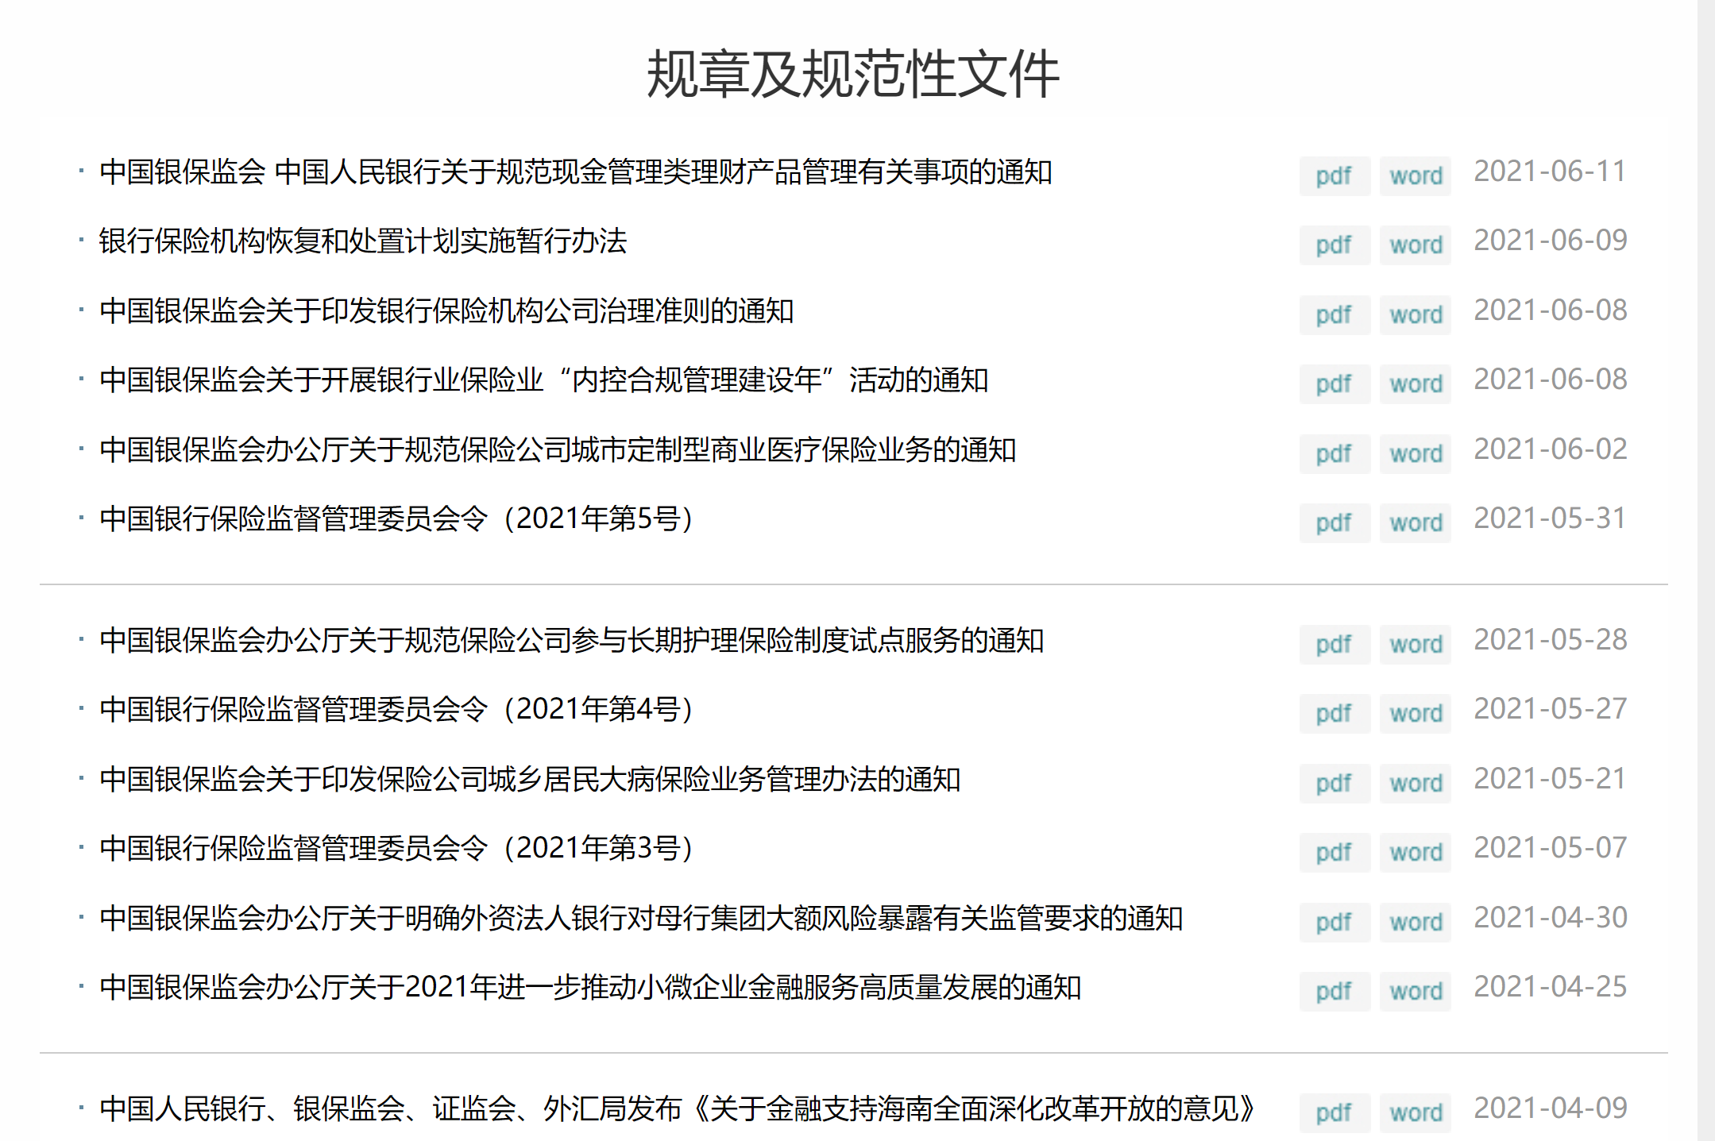Image resolution: width=1715 pixels, height=1141 pixels.
Task: Open link 保险公司城乡居民大病保险业务管理办法的通知
Action: [530, 779]
